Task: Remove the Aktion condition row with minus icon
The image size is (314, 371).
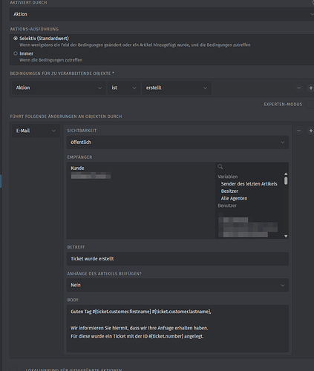Action: pyautogui.click(x=299, y=88)
